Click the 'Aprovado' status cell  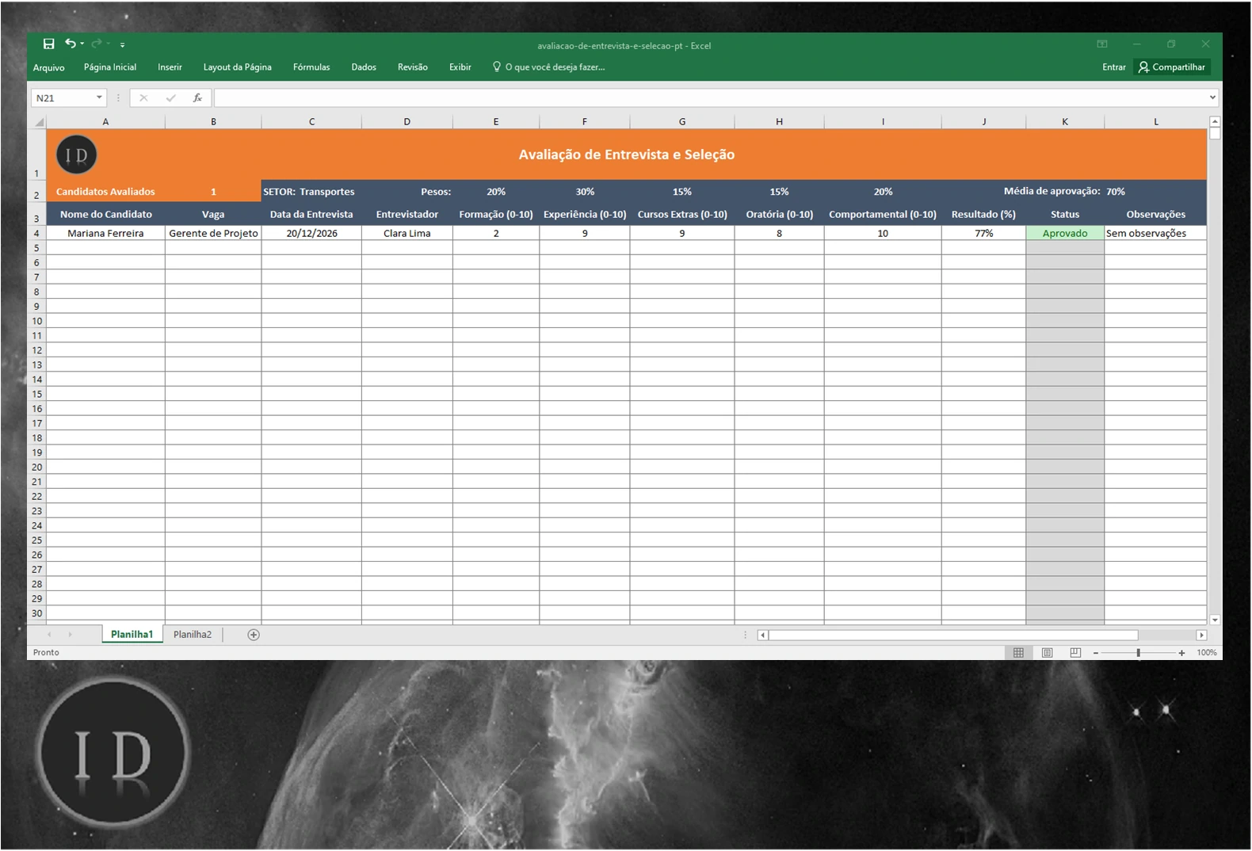point(1065,234)
